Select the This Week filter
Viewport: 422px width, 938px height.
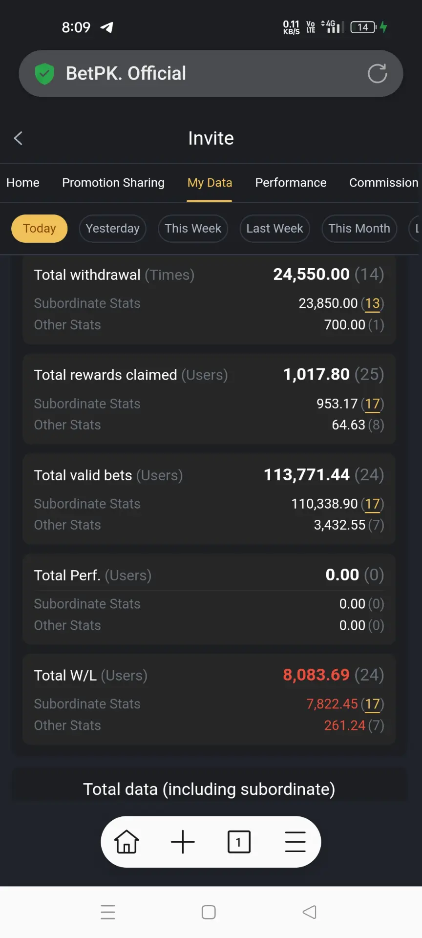(193, 229)
